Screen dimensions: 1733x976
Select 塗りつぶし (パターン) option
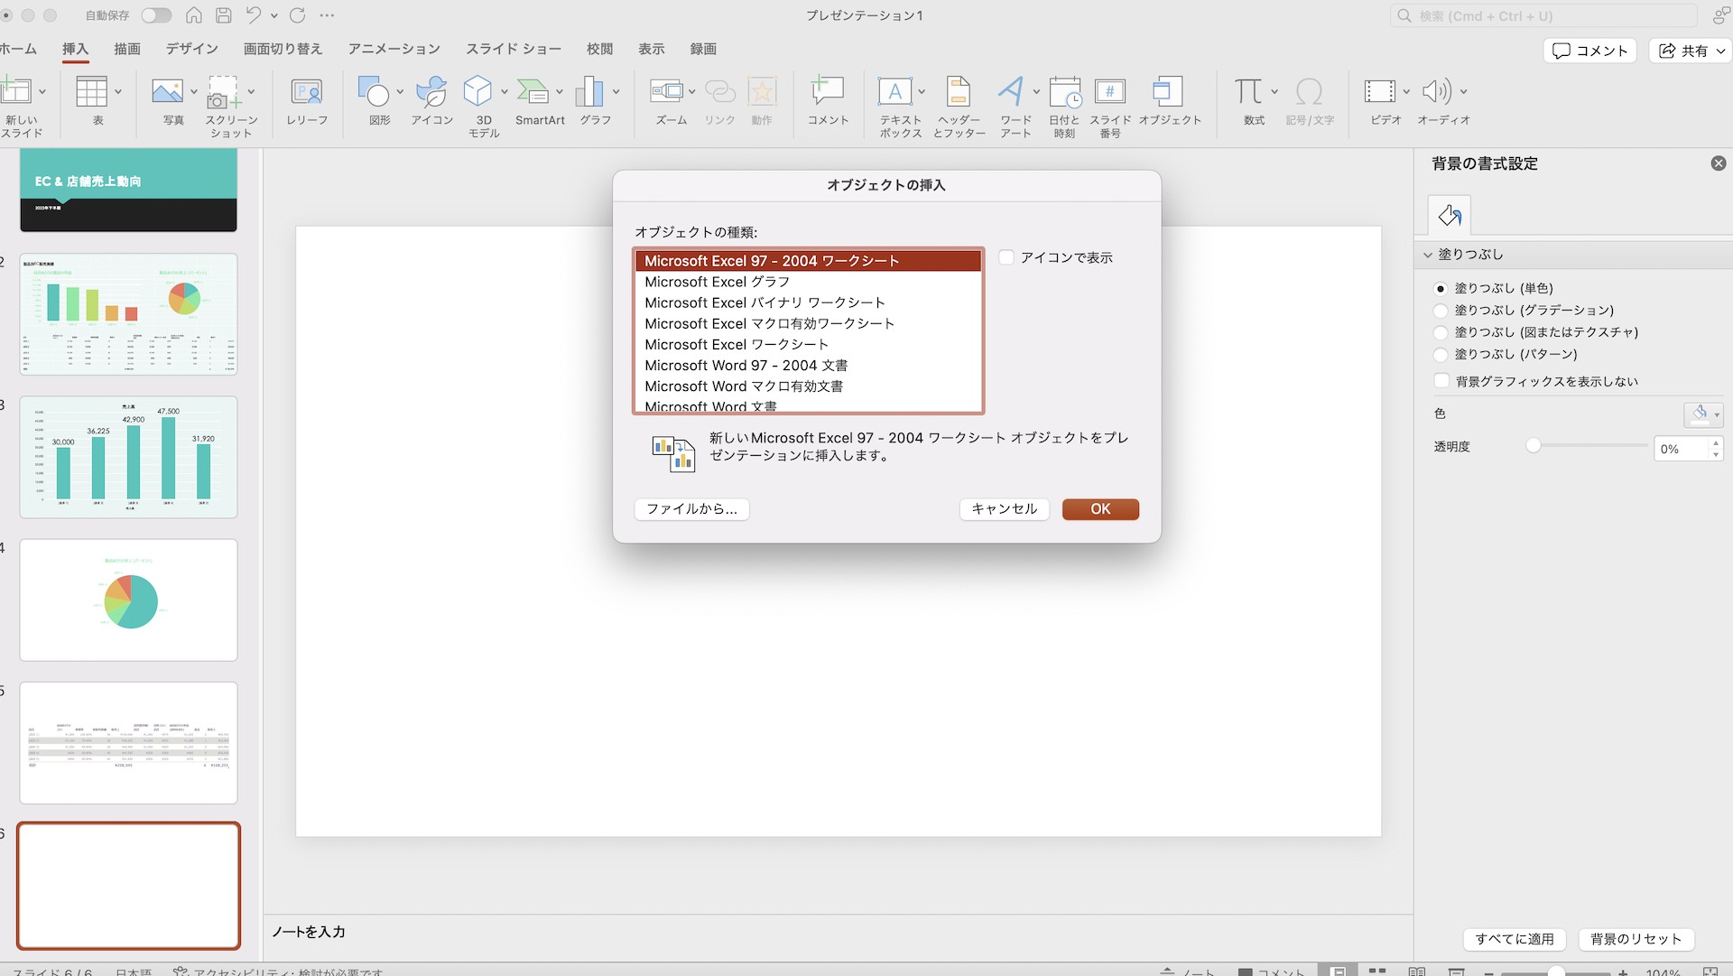coord(1441,355)
